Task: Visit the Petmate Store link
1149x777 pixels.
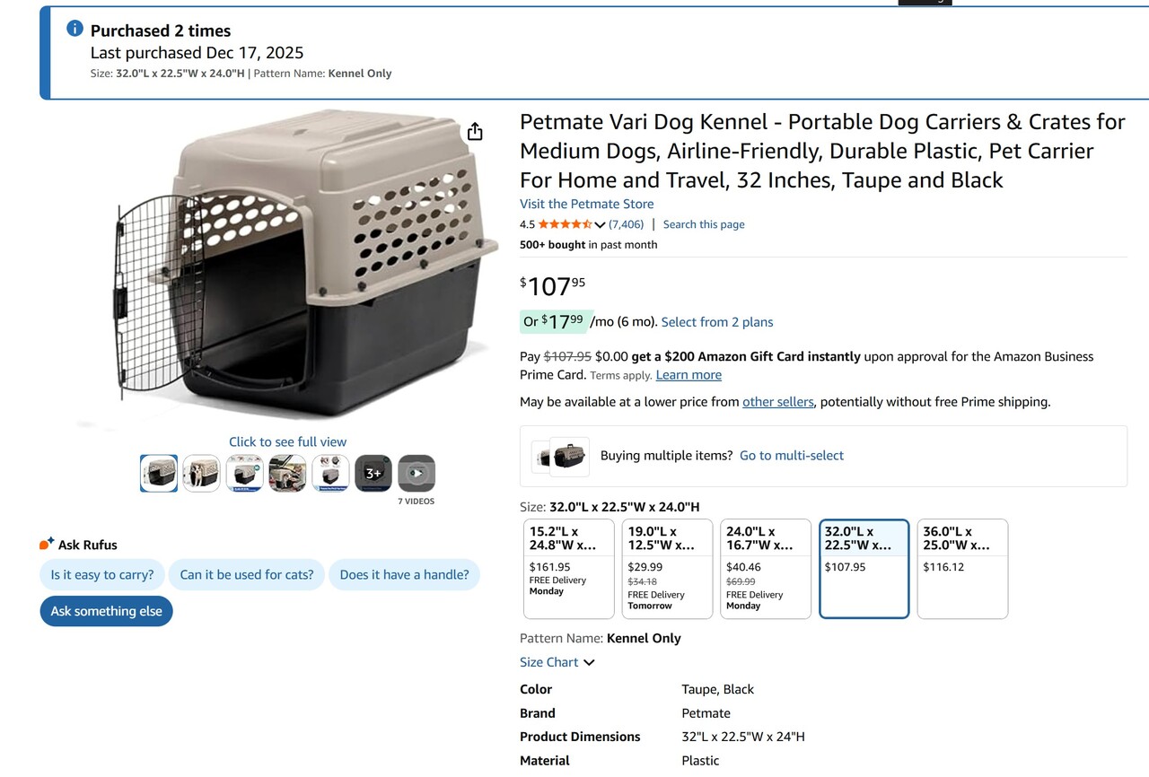Action: pos(586,204)
